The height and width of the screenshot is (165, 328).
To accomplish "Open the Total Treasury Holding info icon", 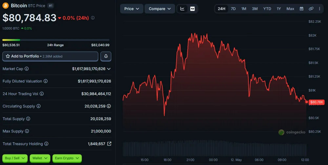I will [x=46, y=144].
